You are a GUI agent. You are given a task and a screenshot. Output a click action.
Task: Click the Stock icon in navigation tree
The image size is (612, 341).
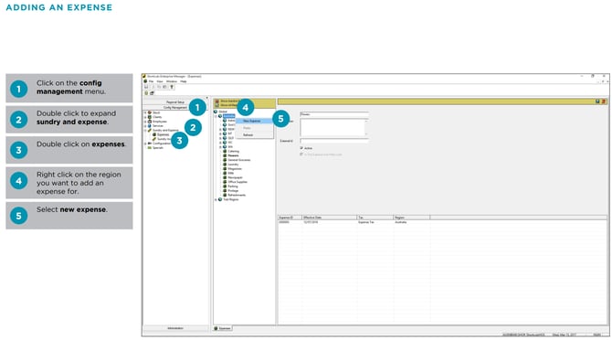pyautogui.click(x=150, y=112)
